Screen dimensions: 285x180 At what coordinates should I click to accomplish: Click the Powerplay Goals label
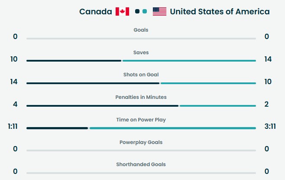pos(141,142)
